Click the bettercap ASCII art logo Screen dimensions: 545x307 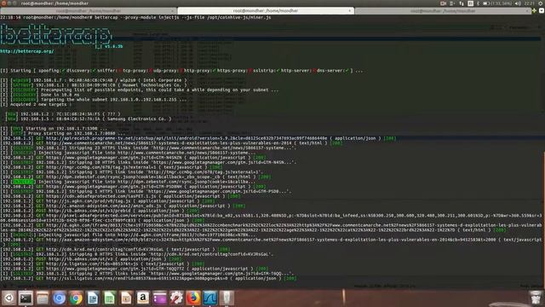click(x=55, y=35)
